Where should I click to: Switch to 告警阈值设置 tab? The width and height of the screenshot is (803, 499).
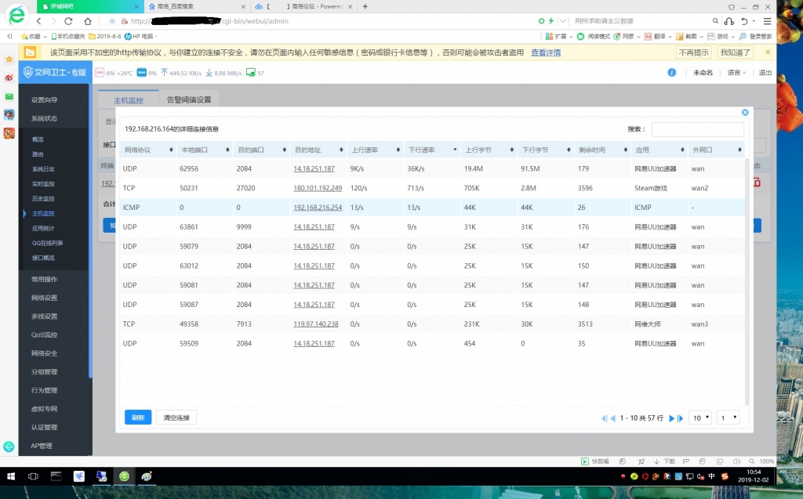pos(189,100)
